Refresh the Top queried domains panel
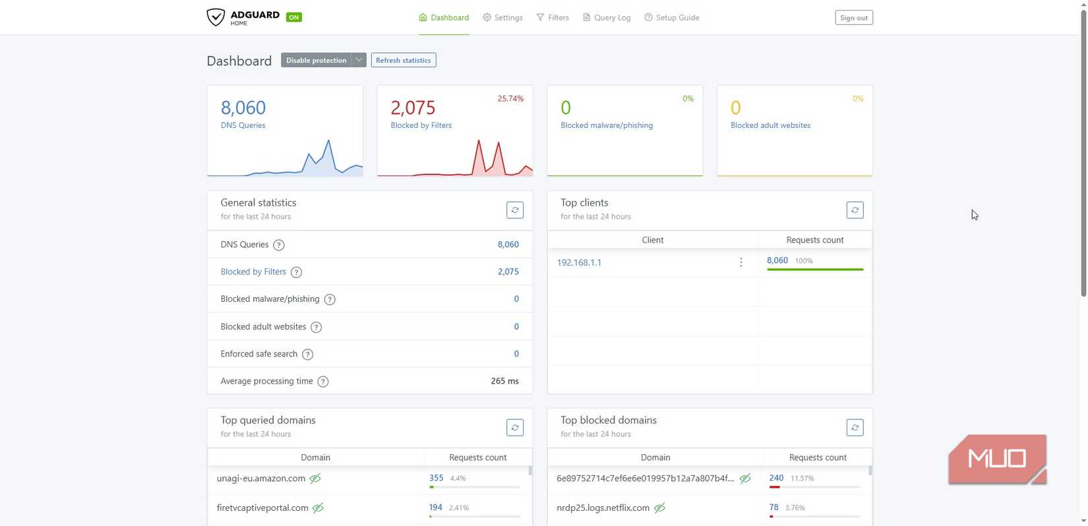The width and height of the screenshot is (1088, 526). (x=515, y=428)
